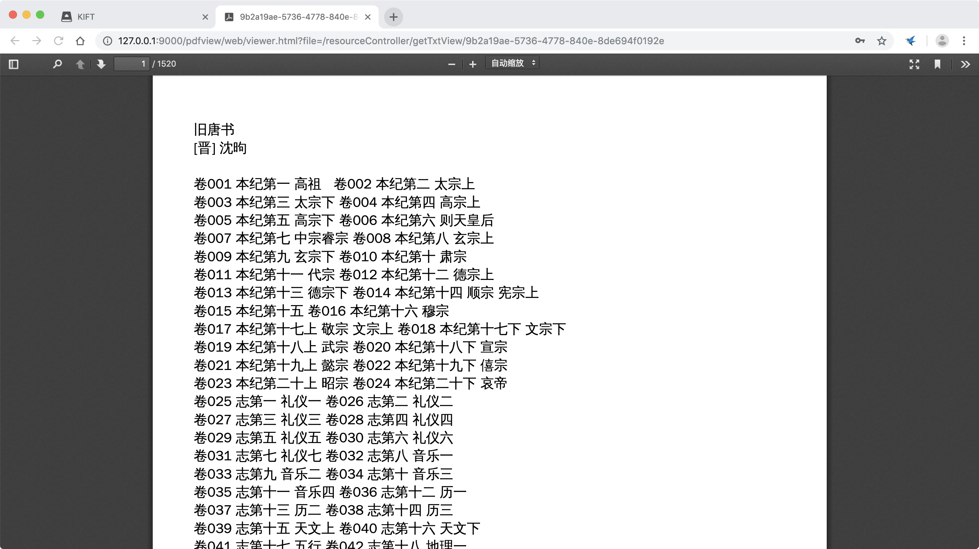Viewport: 979px width, 549px height.
Task: Click 卷007 本纪第七 中宗睿宗 entry
Action: coord(271,238)
